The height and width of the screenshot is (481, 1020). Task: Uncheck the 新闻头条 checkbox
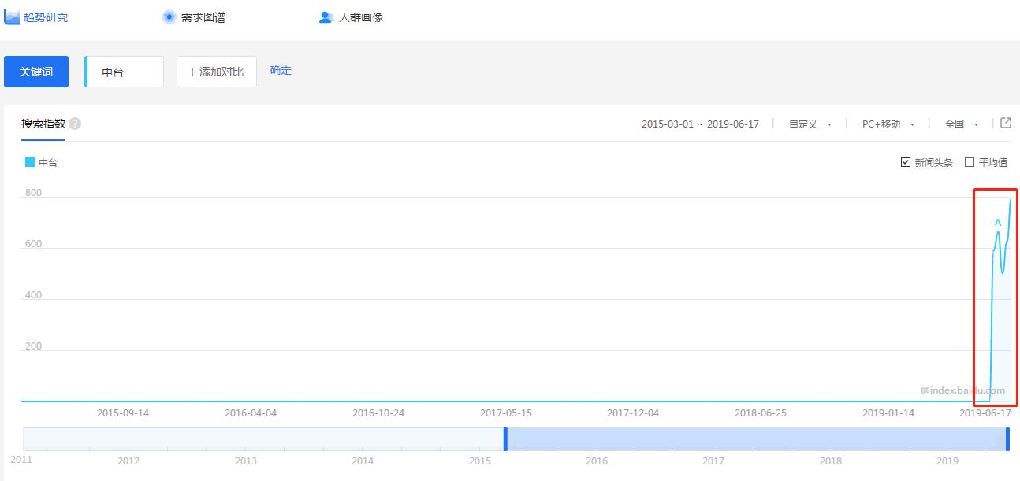pos(905,162)
